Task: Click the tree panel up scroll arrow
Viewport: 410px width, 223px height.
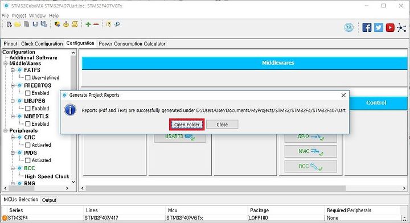Action: tap(73, 53)
